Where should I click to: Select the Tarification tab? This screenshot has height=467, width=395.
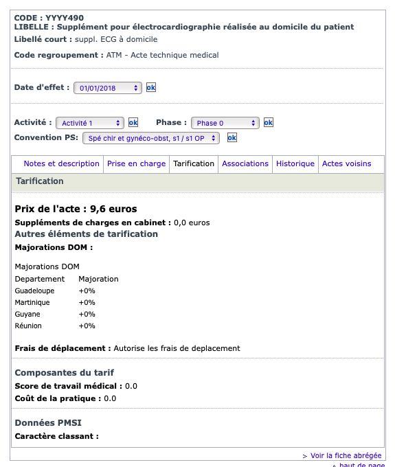(x=194, y=163)
